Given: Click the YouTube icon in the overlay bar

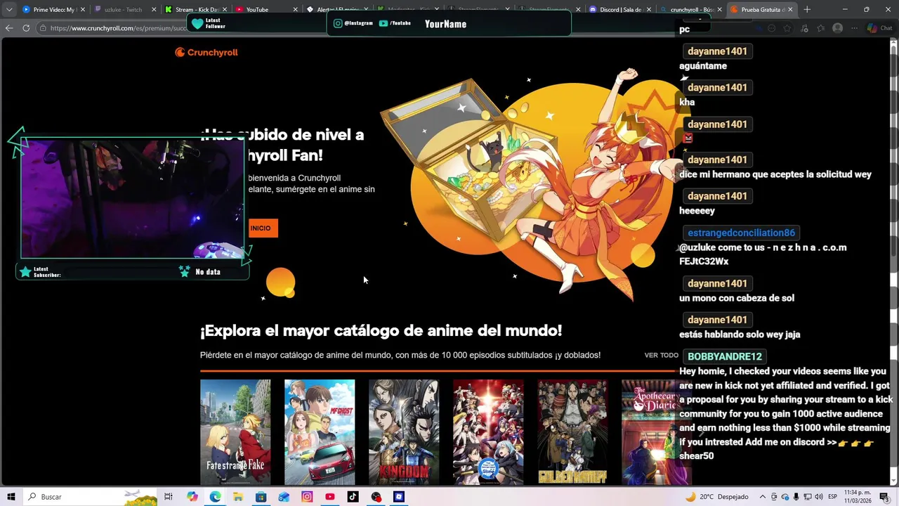Looking at the screenshot, I should coord(383,23).
